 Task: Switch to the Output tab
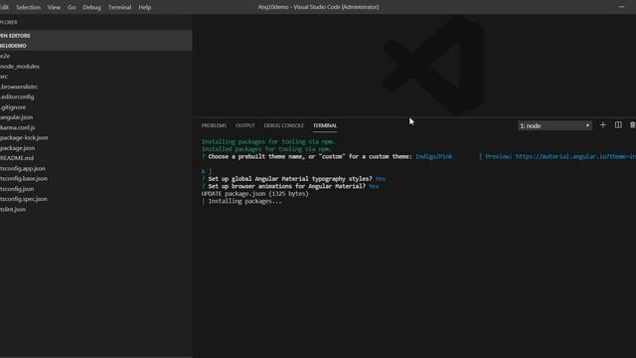pyautogui.click(x=245, y=125)
